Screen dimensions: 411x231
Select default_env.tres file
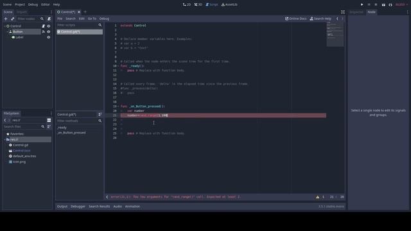[x=24, y=156]
